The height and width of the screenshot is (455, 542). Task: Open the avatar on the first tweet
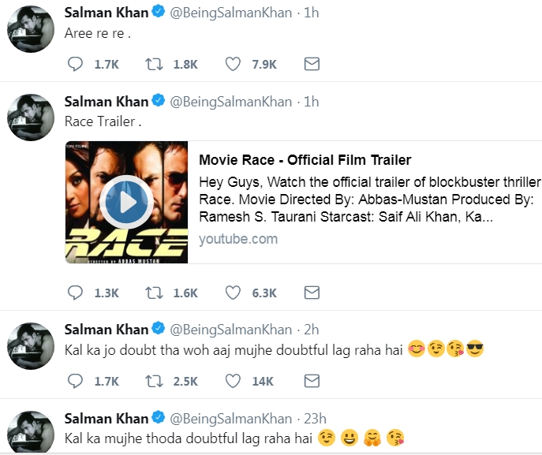coord(31,29)
